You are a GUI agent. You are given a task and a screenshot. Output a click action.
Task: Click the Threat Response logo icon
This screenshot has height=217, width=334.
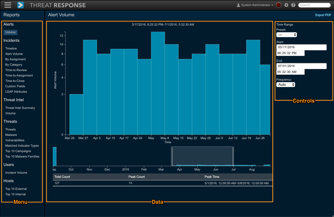20,5
